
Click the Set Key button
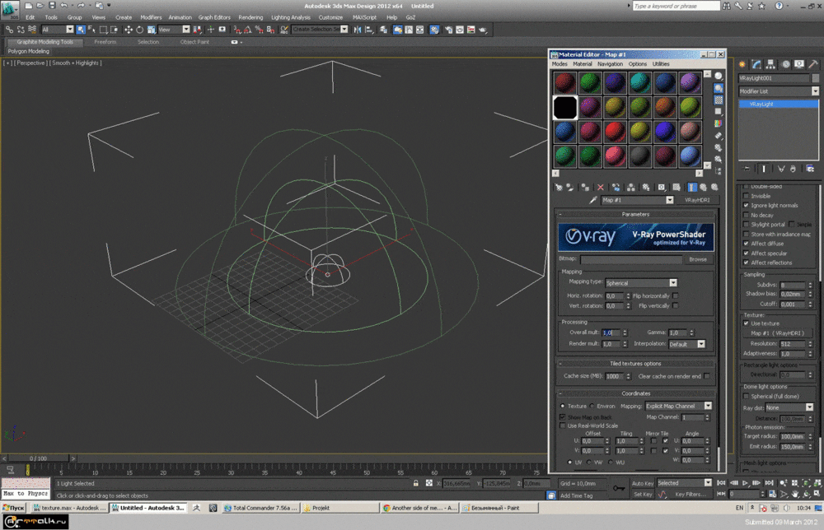pos(642,495)
